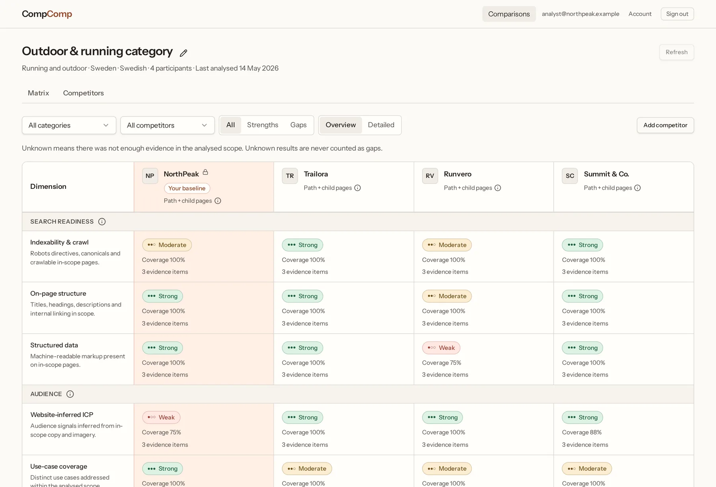Click the Trailora competitor name
This screenshot has height=487, width=716.
[x=316, y=174]
